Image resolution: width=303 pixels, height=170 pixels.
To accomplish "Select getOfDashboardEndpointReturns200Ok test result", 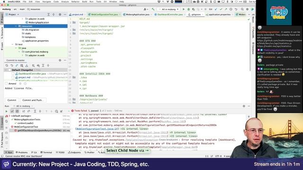I will (x=39, y=130).
